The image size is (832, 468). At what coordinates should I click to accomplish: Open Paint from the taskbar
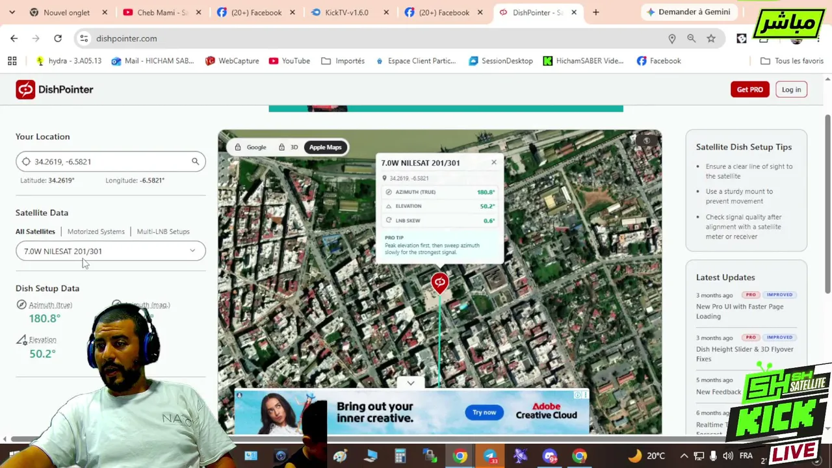click(x=339, y=456)
